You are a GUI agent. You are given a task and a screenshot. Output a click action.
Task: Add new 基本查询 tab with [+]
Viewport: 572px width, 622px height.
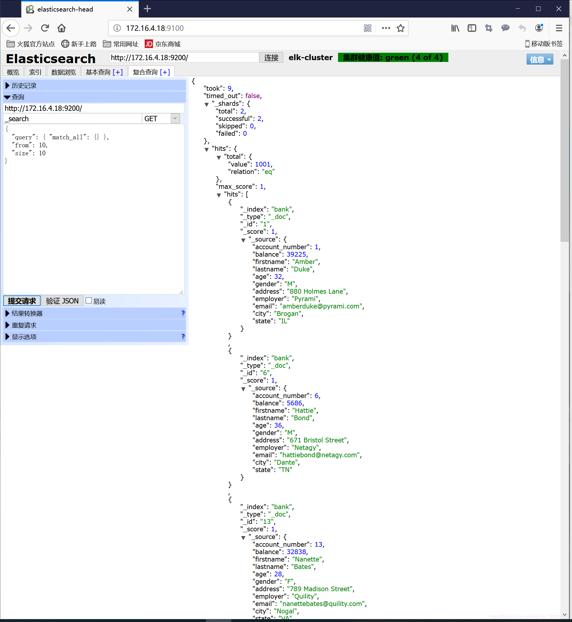tap(118, 72)
